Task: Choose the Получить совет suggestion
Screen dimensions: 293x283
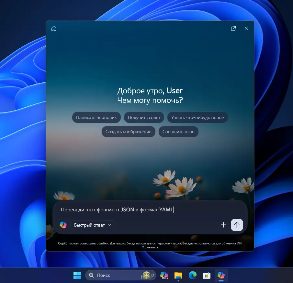Action: point(144,118)
